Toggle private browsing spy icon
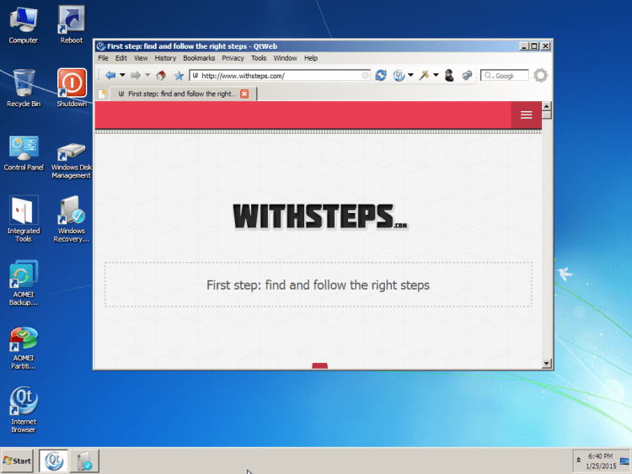 [449, 75]
